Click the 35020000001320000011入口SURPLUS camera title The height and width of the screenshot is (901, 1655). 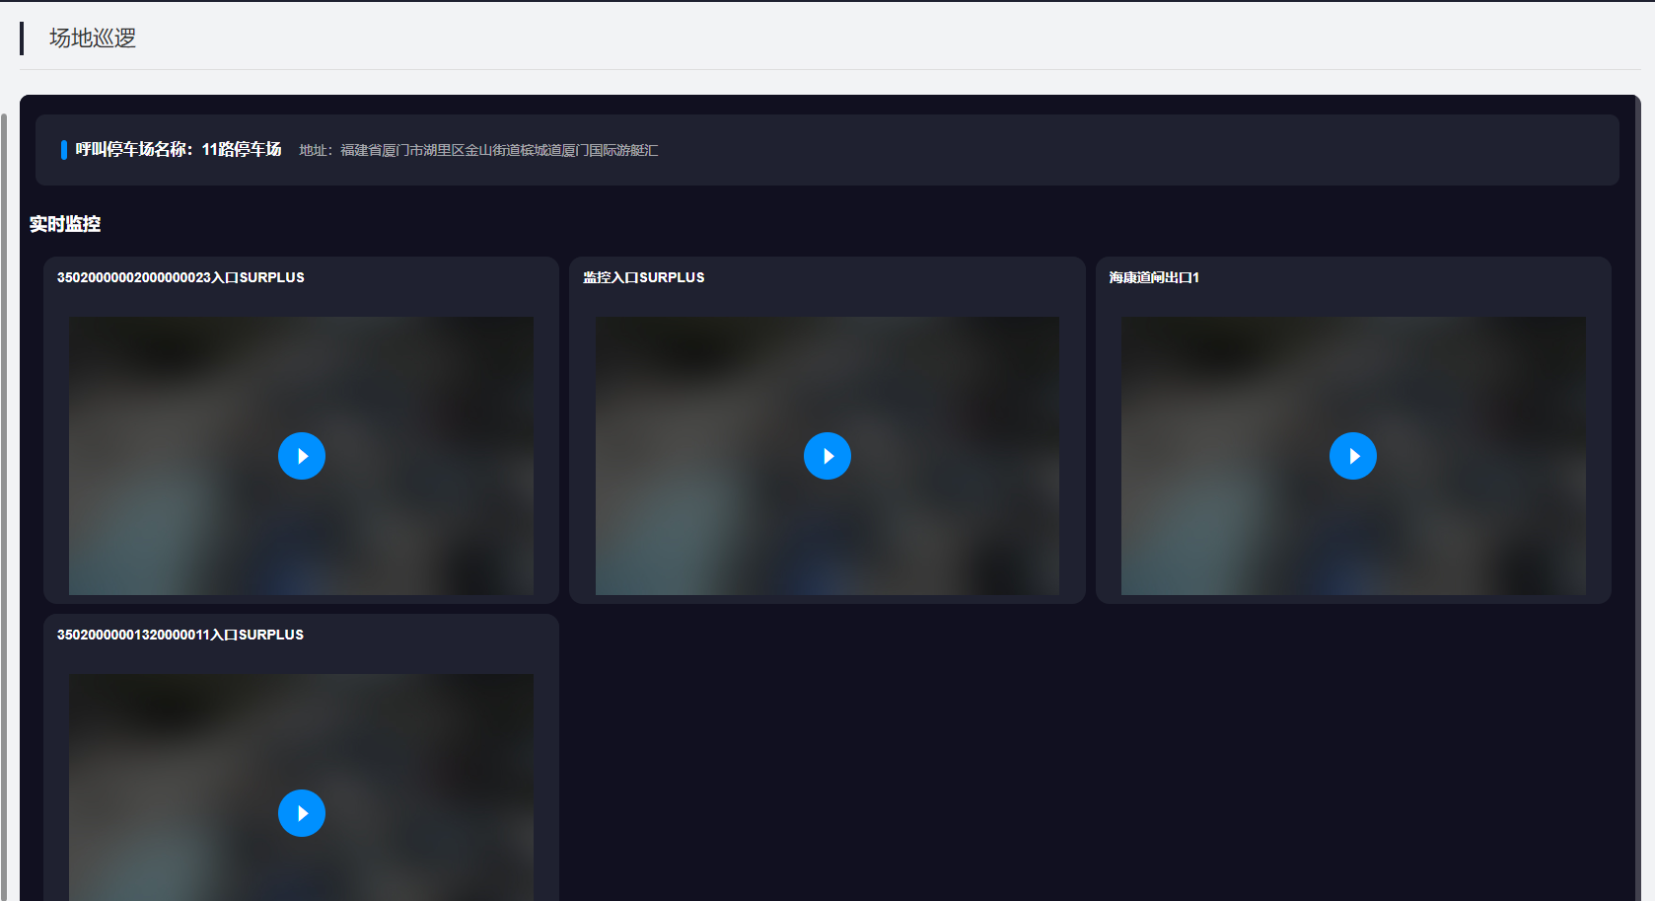coord(180,635)
